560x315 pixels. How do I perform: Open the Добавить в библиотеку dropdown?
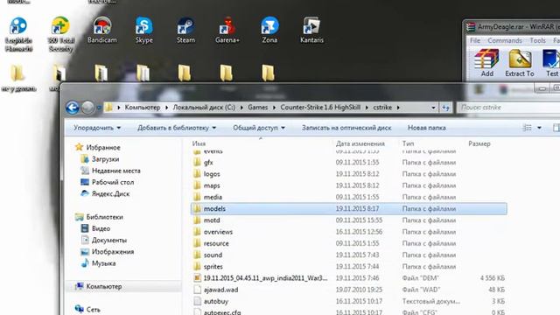tap(177, 128)
